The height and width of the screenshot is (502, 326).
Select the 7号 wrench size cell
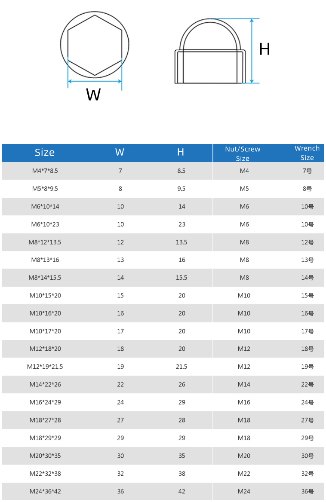[307, 171]
